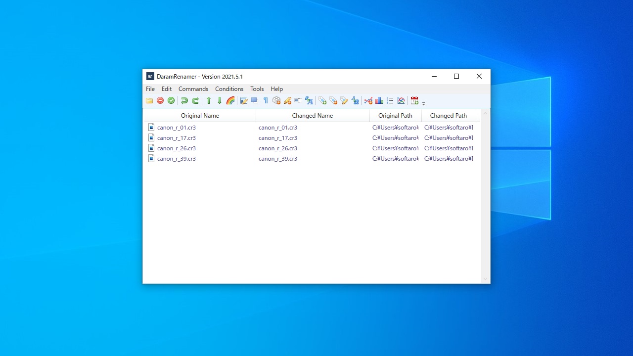Click the window with pencil replace icon

pos(244,101)
